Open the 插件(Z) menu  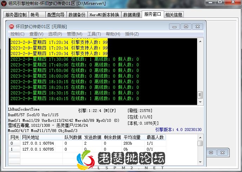(x=132, y=34)
